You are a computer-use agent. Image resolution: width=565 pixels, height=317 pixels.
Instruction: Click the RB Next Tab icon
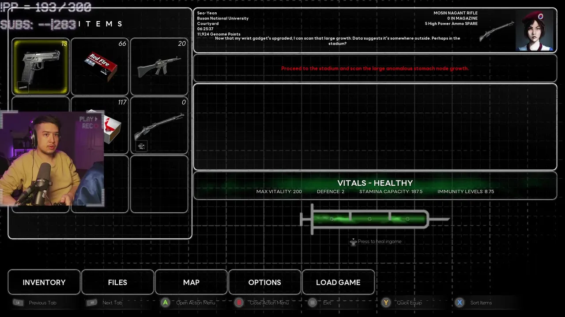click(92, 302)
